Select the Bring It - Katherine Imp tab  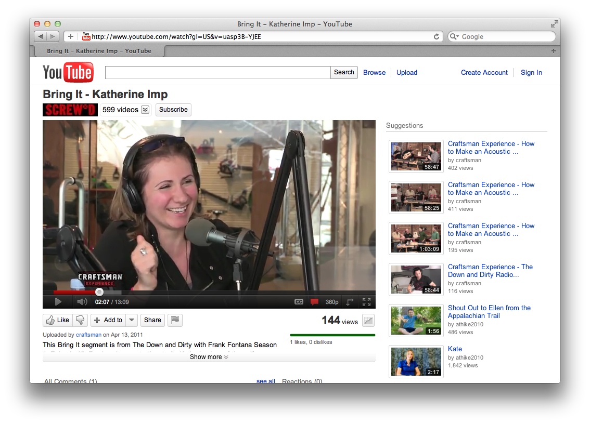pyautogui.click(x=99, y=51)
